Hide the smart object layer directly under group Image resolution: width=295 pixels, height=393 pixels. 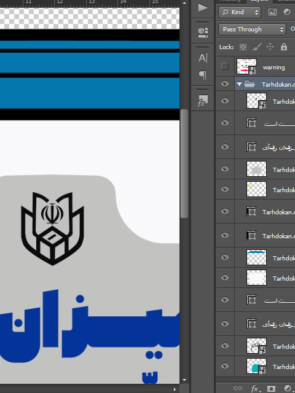[225, 101]
